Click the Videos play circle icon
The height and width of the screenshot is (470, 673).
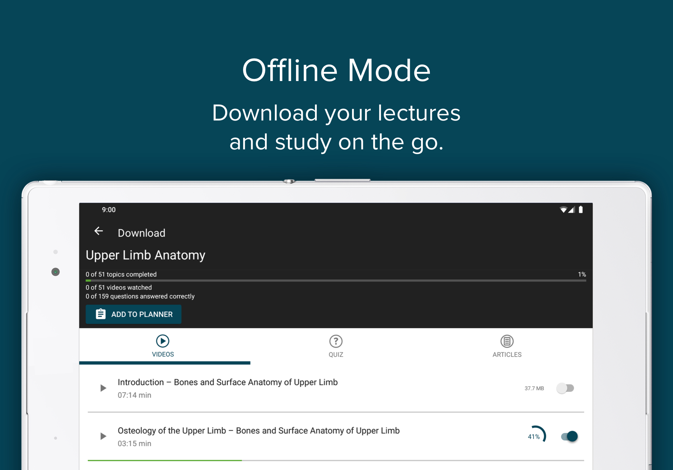pyautogui.click(x=162, y=341)
